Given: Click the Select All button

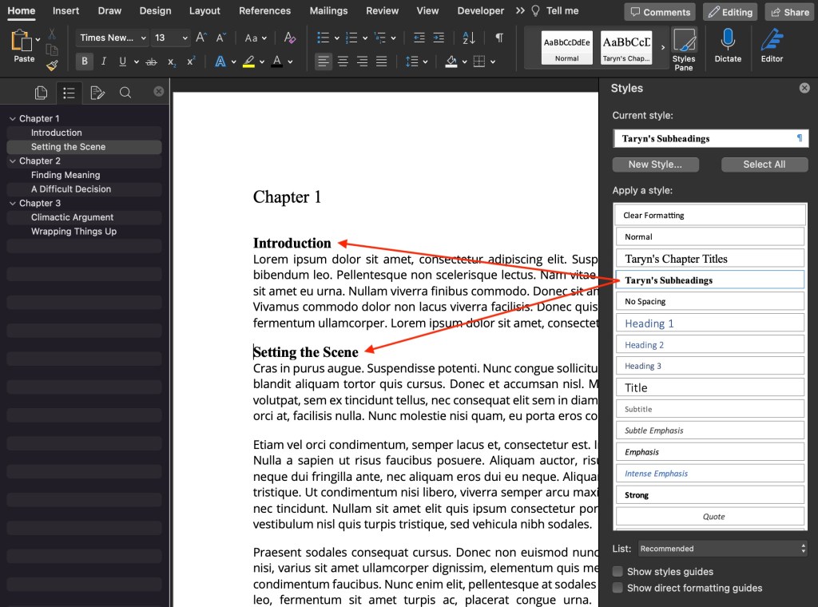Looking at the screenshot, I should point(764,165).
